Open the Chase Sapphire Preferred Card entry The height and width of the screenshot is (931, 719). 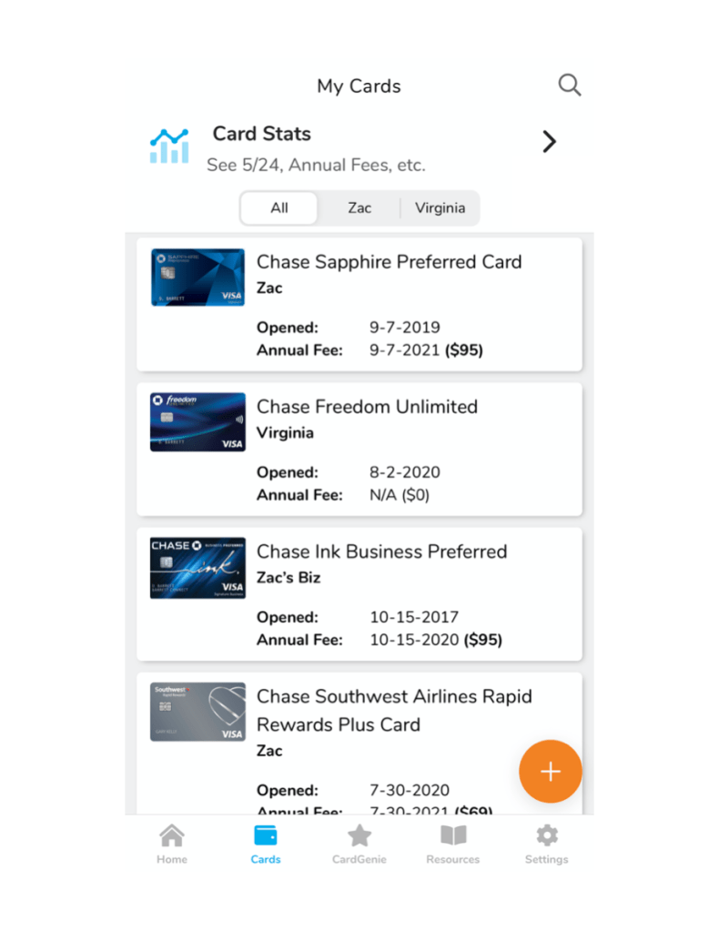coord(389,262)
